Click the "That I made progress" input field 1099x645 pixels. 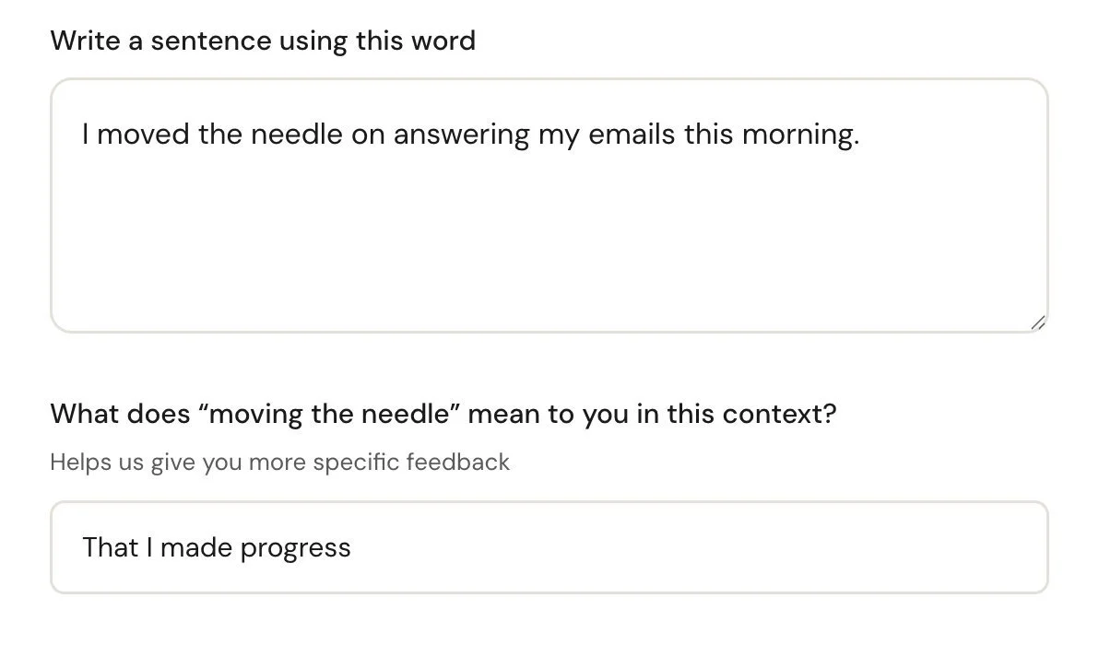[549, 547]
